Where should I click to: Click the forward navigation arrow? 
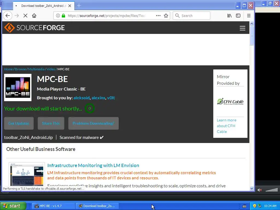tap(17, 16)
